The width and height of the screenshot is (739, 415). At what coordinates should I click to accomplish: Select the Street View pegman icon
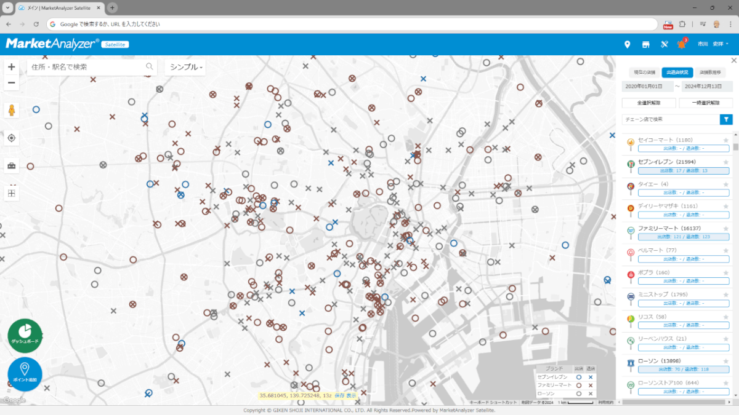[11, 111]
